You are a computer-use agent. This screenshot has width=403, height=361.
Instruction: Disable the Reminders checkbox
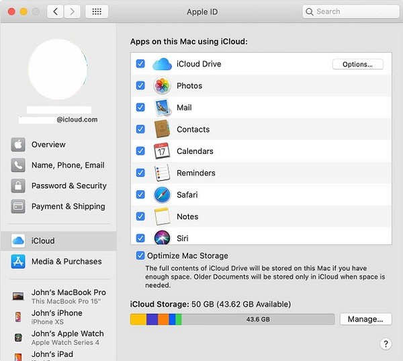point(140,173)
